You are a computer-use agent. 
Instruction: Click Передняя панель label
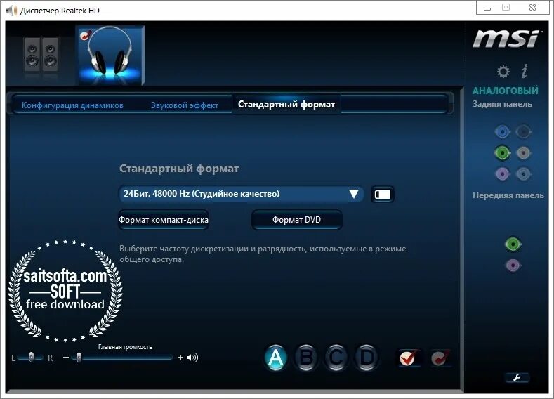click(508, 195)
